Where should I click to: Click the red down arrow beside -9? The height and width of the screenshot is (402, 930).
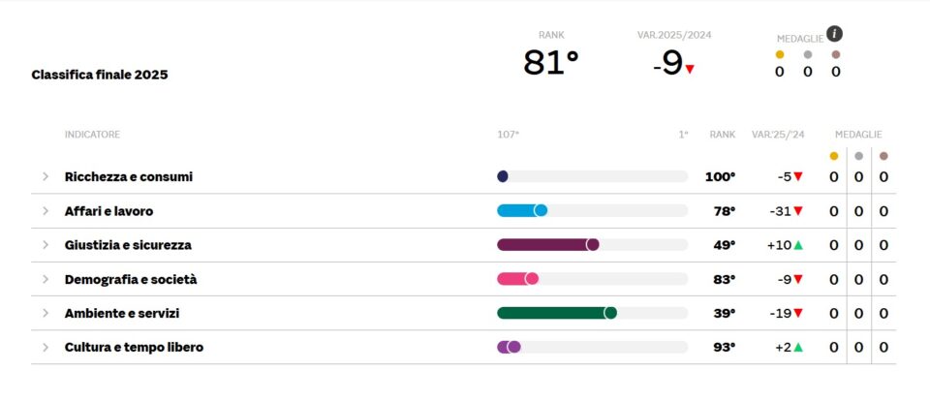(690, 69)
